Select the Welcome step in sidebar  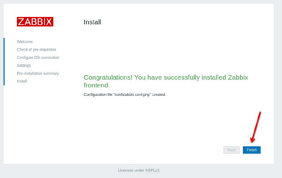click(x=25, y=42)
